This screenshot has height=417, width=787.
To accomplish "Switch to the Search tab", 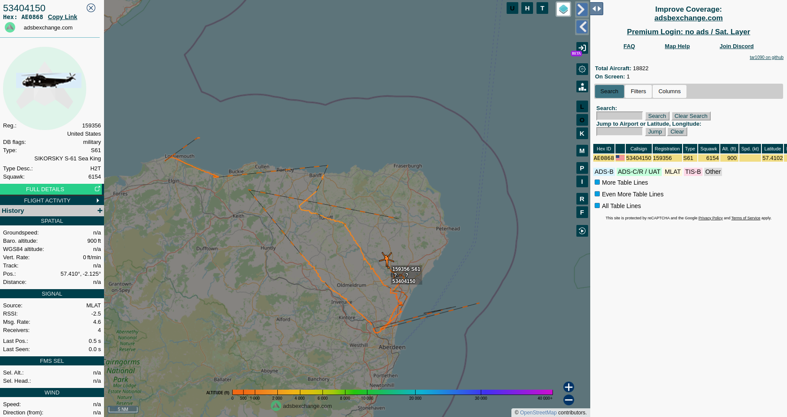I will (609, 91).
